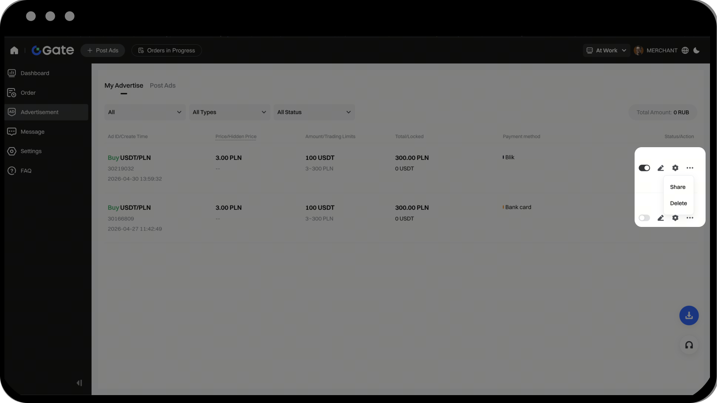Screen dimensions: 717x403
Task: Click the Orders in Progress button
Action: (x=167, y=50)
